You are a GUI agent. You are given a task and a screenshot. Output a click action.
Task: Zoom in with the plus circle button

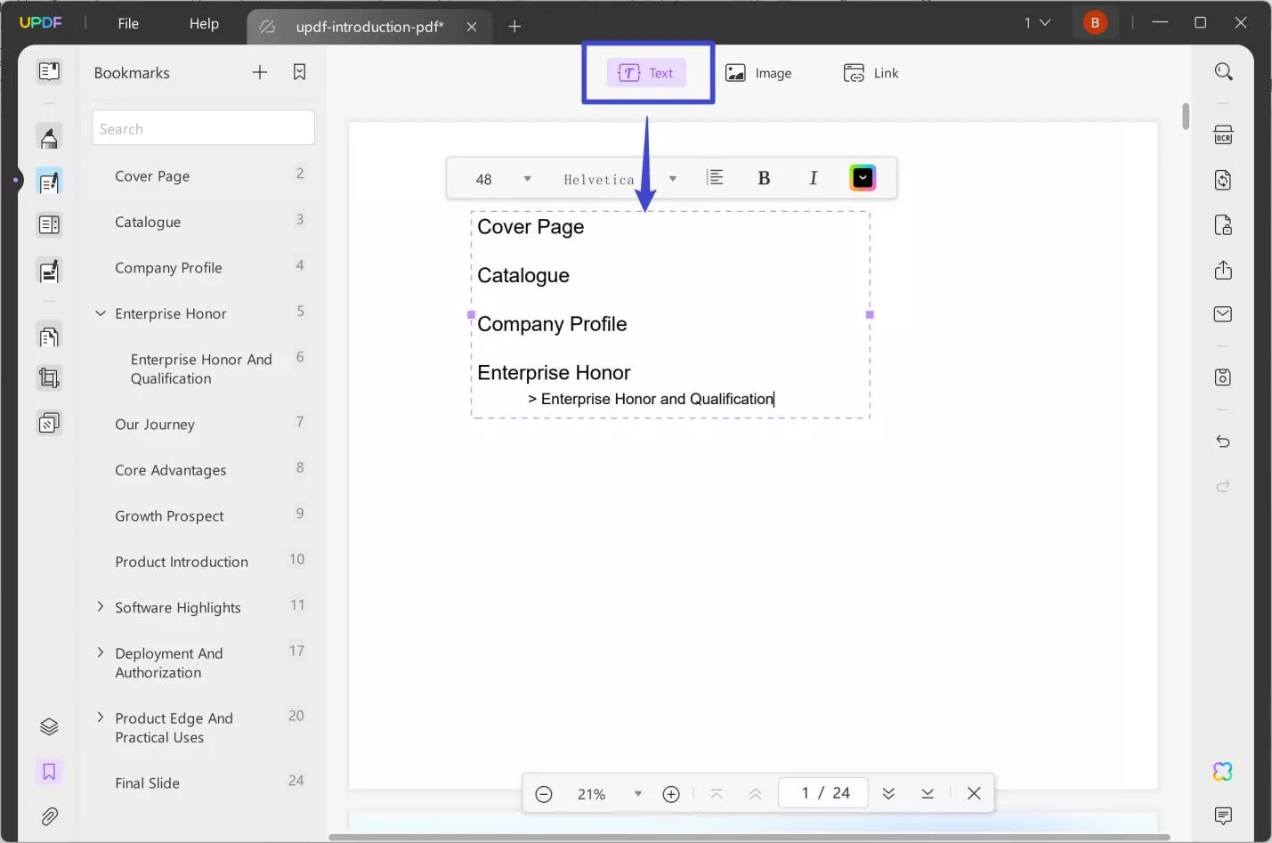[671, 794]
